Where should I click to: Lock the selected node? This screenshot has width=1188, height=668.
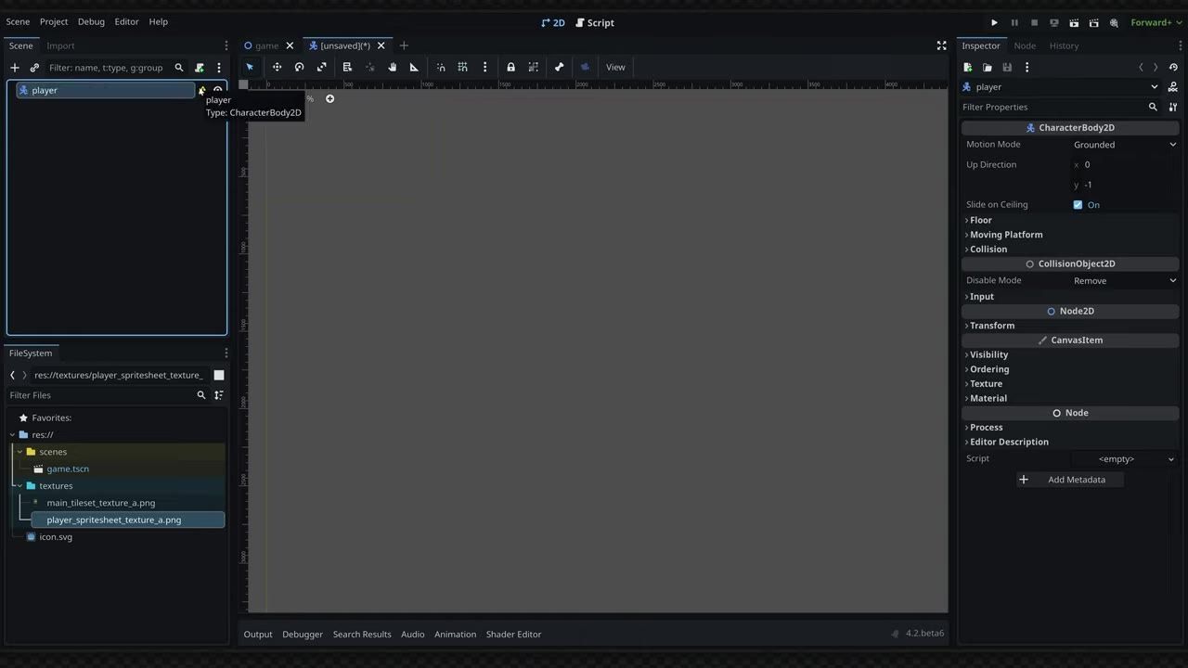pyautogui.click(x=510, y=67)
